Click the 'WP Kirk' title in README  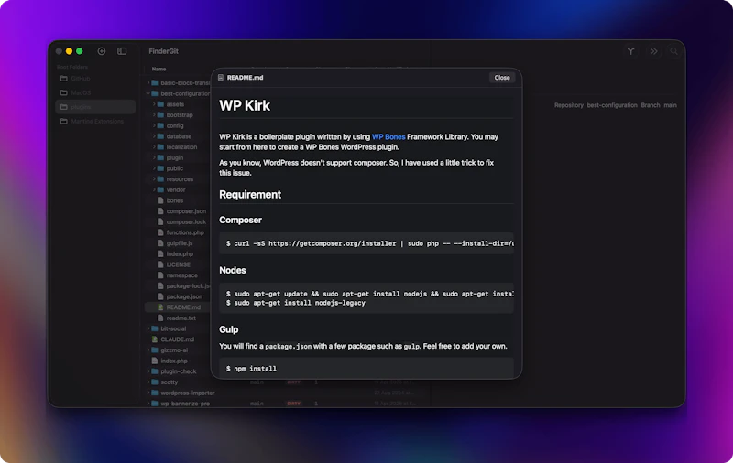point(245,105)
